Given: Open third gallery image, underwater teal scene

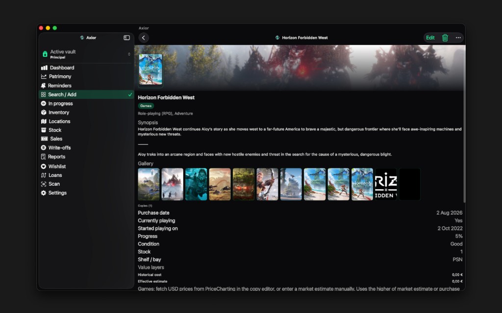Looking at the screenshot, I should (196, 184).
